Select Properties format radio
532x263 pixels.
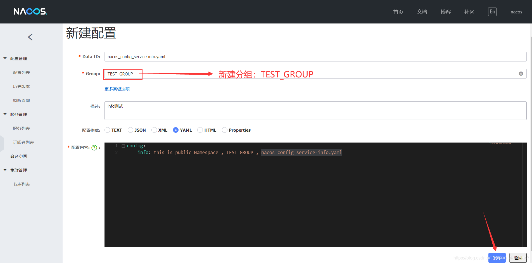coord(225,130)
